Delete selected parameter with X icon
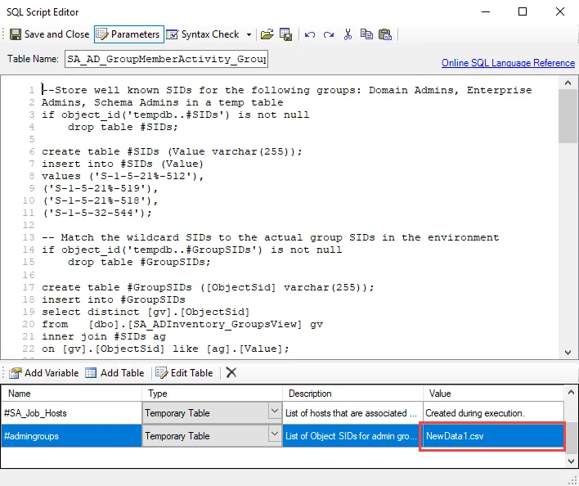Screen dimensions: 579x486 point(231,372)
